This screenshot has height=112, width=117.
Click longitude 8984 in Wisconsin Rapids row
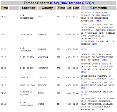(75, 93)
